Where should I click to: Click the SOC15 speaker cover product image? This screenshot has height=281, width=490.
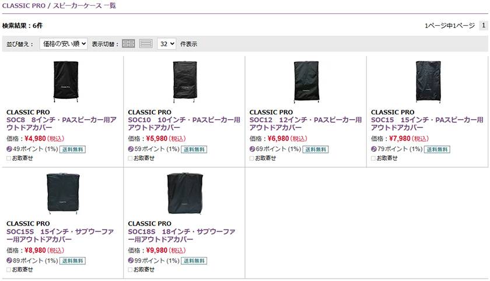click(x=428, y=82)
